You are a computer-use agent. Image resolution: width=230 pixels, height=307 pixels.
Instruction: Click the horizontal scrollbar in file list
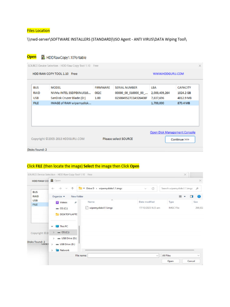140,250
